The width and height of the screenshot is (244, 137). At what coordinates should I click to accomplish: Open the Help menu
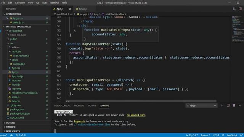point(64,3)
